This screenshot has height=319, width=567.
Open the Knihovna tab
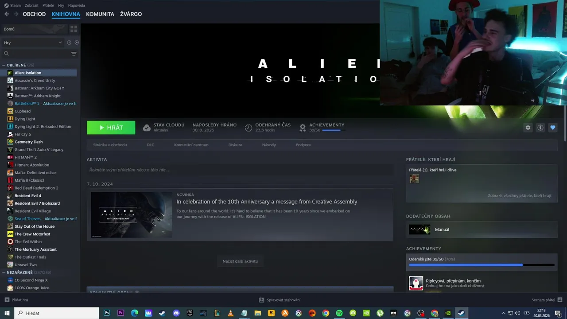pos(66,14)
